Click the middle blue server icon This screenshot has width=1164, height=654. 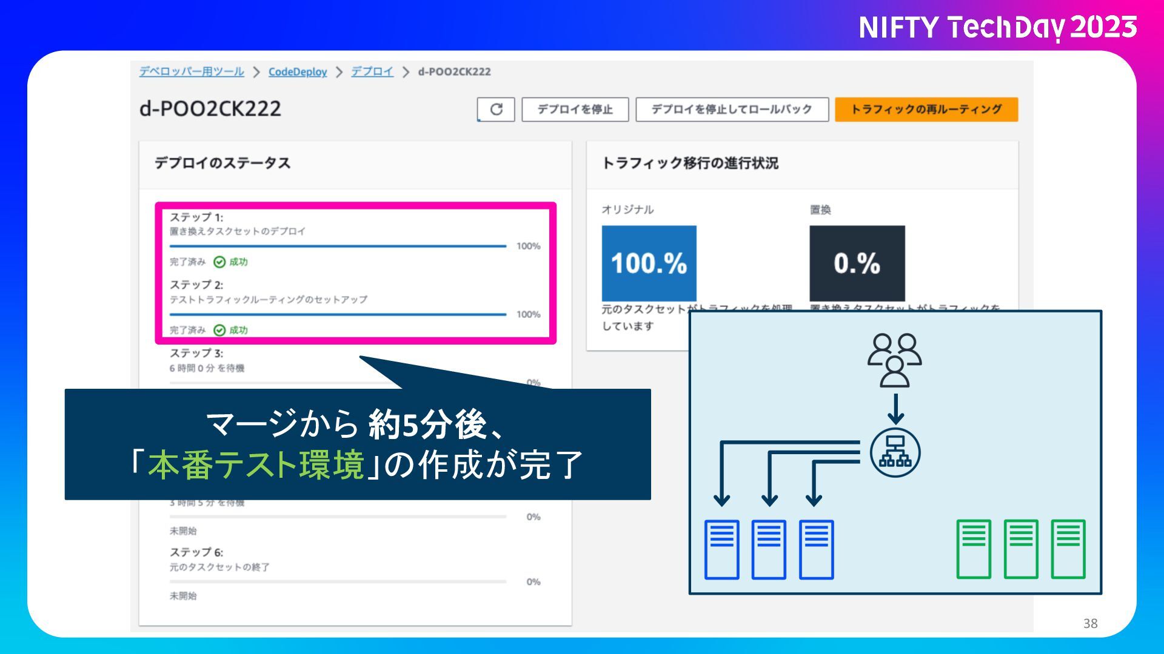tap(769, 549)
